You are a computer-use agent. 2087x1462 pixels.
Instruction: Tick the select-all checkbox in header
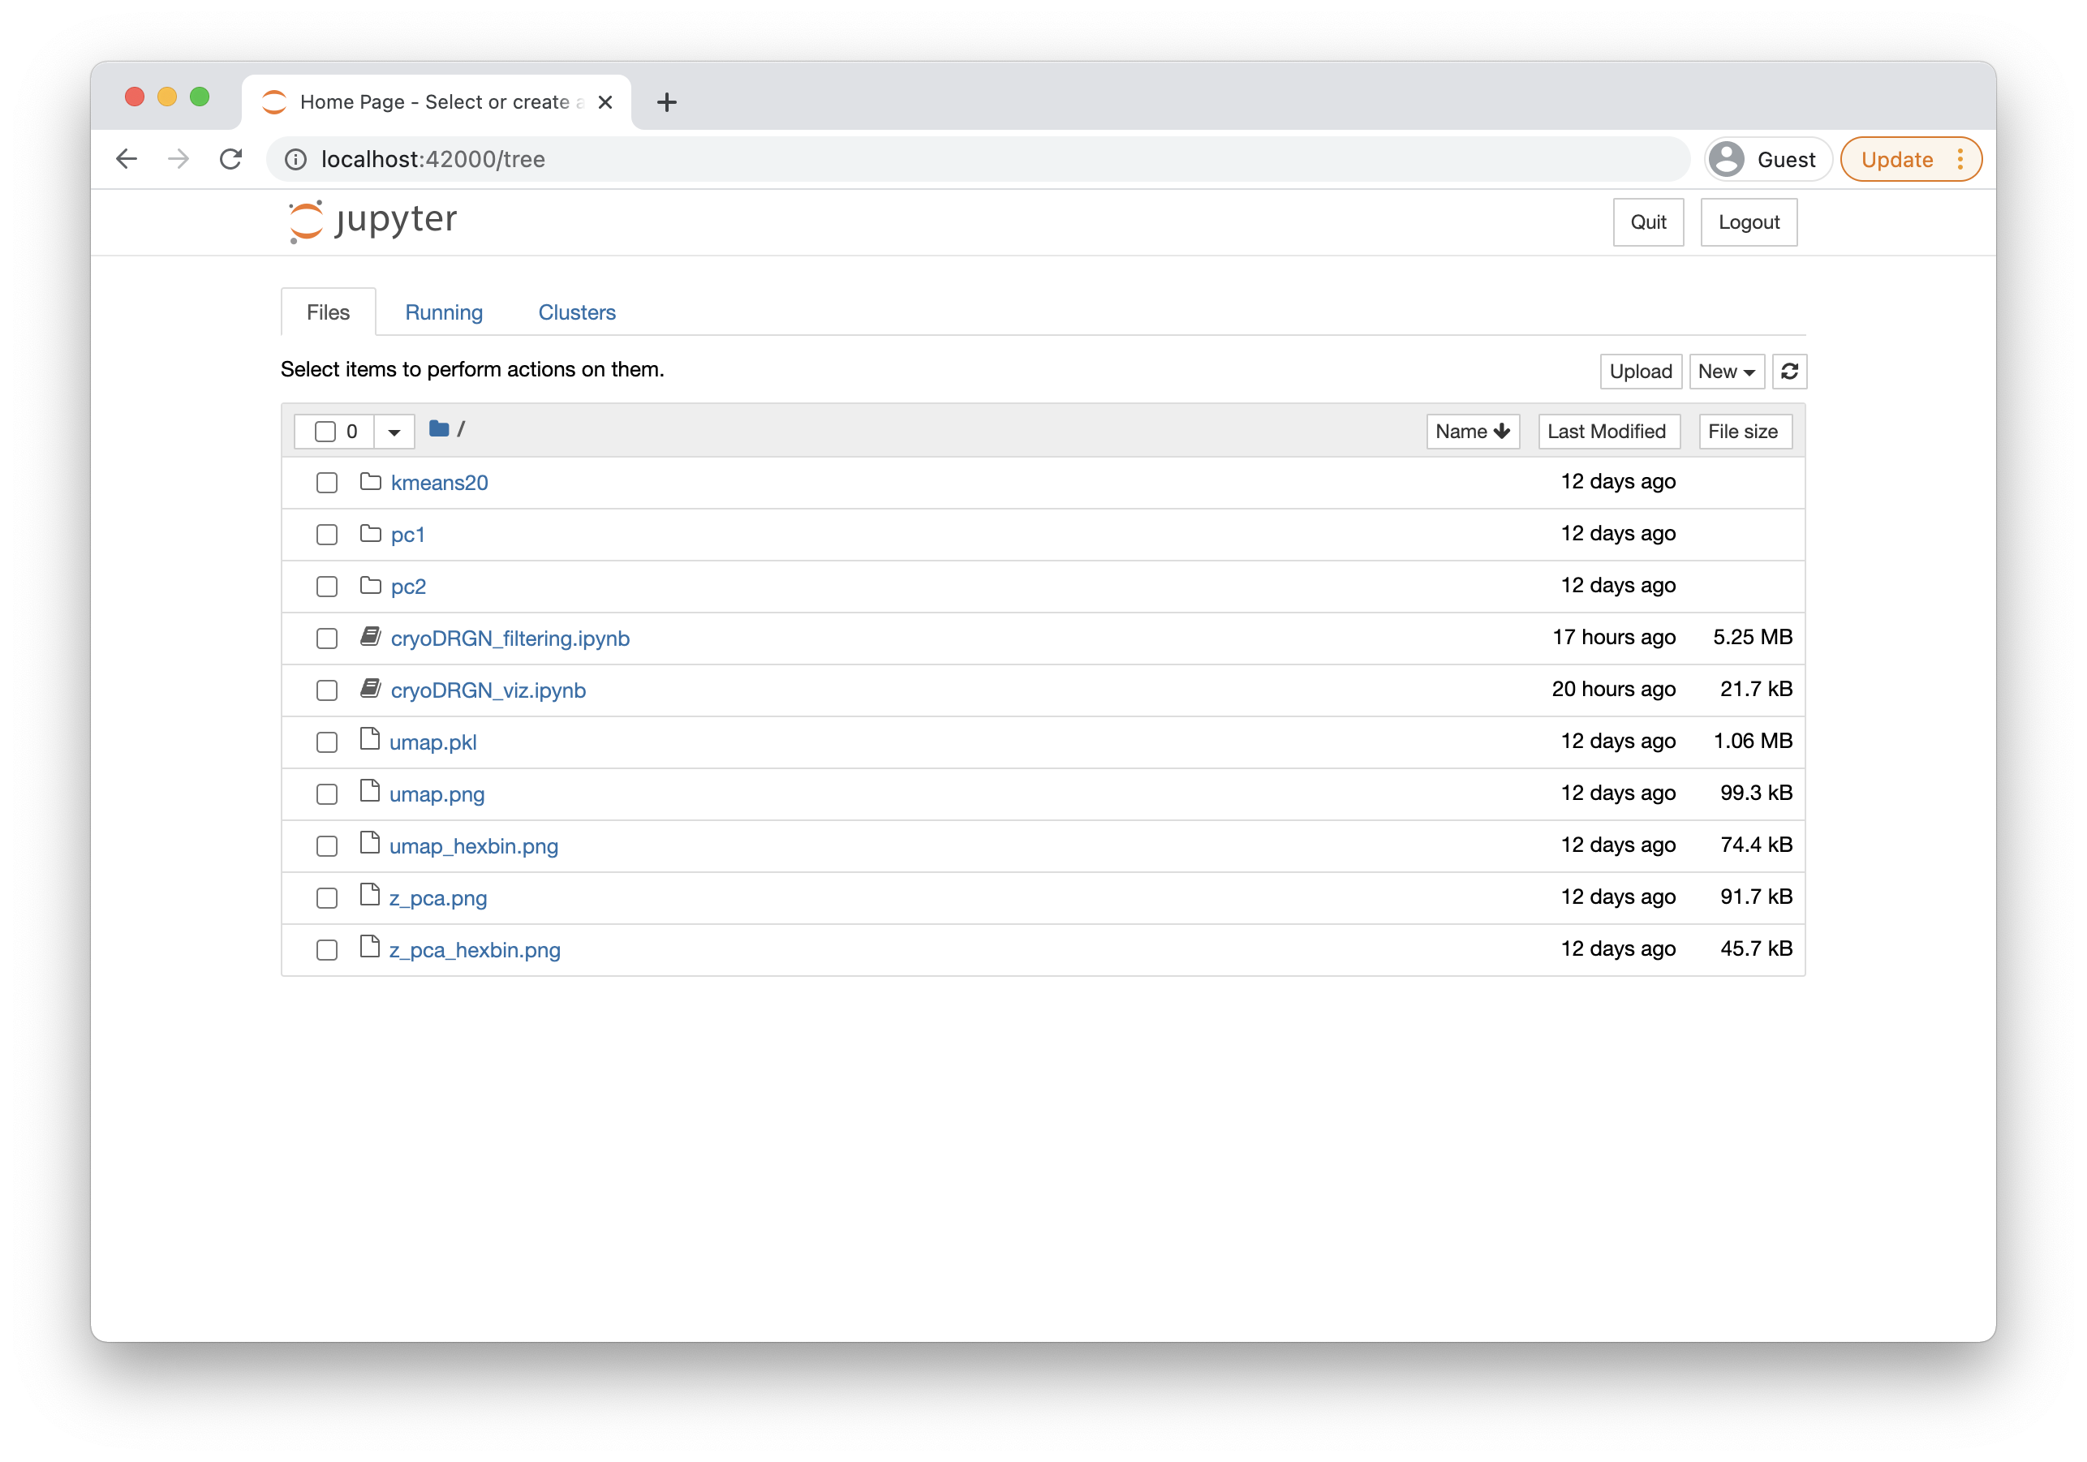click(x=325, y=432)
